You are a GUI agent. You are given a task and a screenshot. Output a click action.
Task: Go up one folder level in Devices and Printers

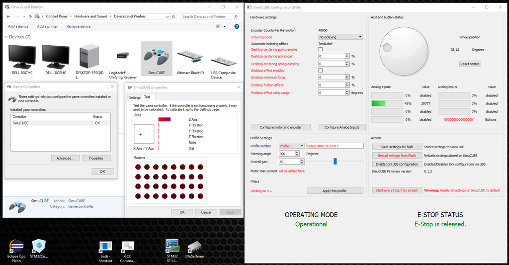(30, 16)
